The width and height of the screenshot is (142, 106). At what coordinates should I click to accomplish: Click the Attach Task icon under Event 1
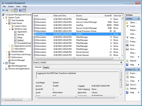[127, 77]
